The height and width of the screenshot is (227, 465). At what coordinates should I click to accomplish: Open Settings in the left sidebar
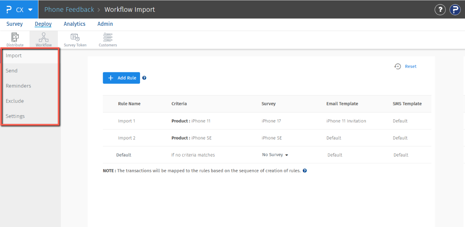click(15, 116)
